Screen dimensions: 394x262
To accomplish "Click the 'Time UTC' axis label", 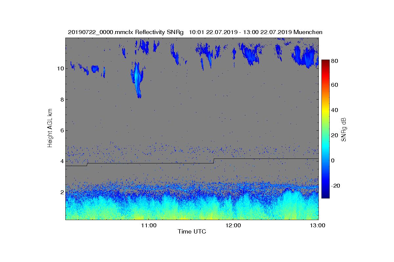I will 192,232.
